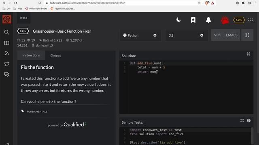The height and width of the screenshot is (145, 259).
Task: Open the feed RSS icon in sidebar
Action: 6,53
